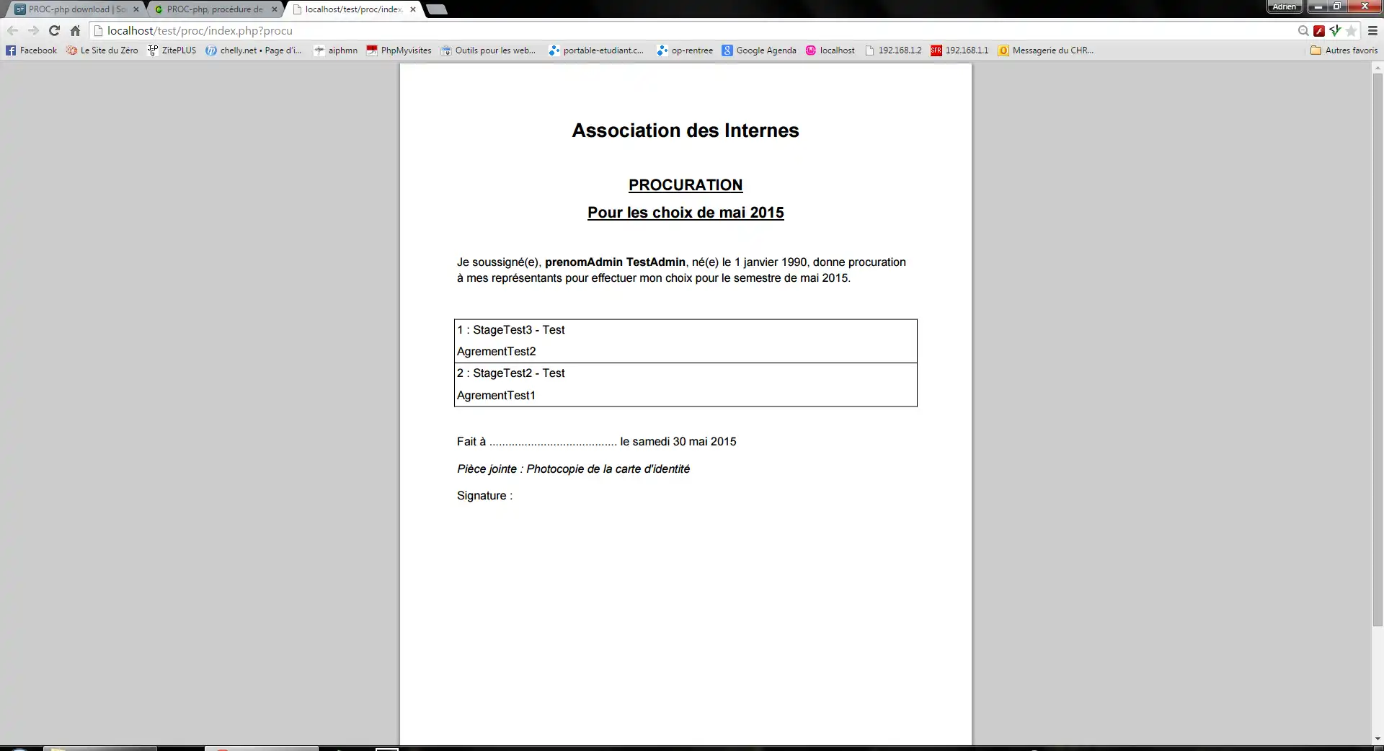This screenshot has height=751, width=1384.
Task: Open the localhost bookmark
Action: click(830, 50)
